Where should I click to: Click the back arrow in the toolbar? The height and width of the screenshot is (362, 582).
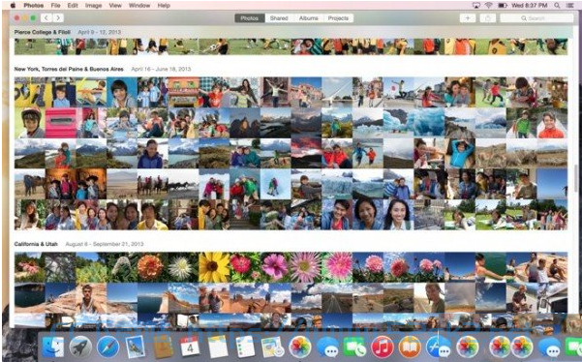pyautogui.click(x=46, y=17)
